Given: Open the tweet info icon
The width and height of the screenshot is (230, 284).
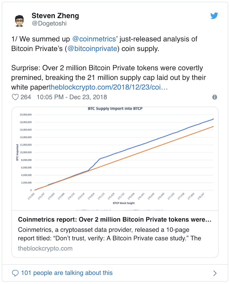Looking at the screenshot, I should coord(215,97).
